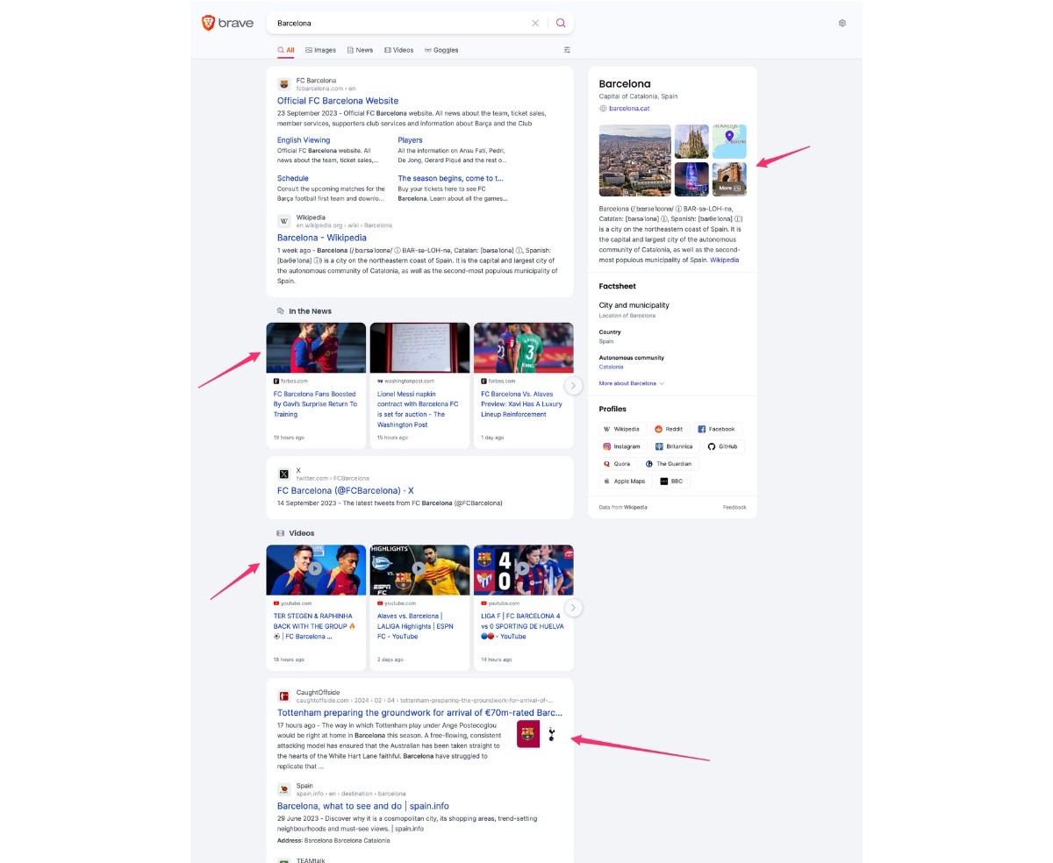
Task: Click the X (Twitter) result favicon
Action: pyautogui.click(x=283, y=474)
